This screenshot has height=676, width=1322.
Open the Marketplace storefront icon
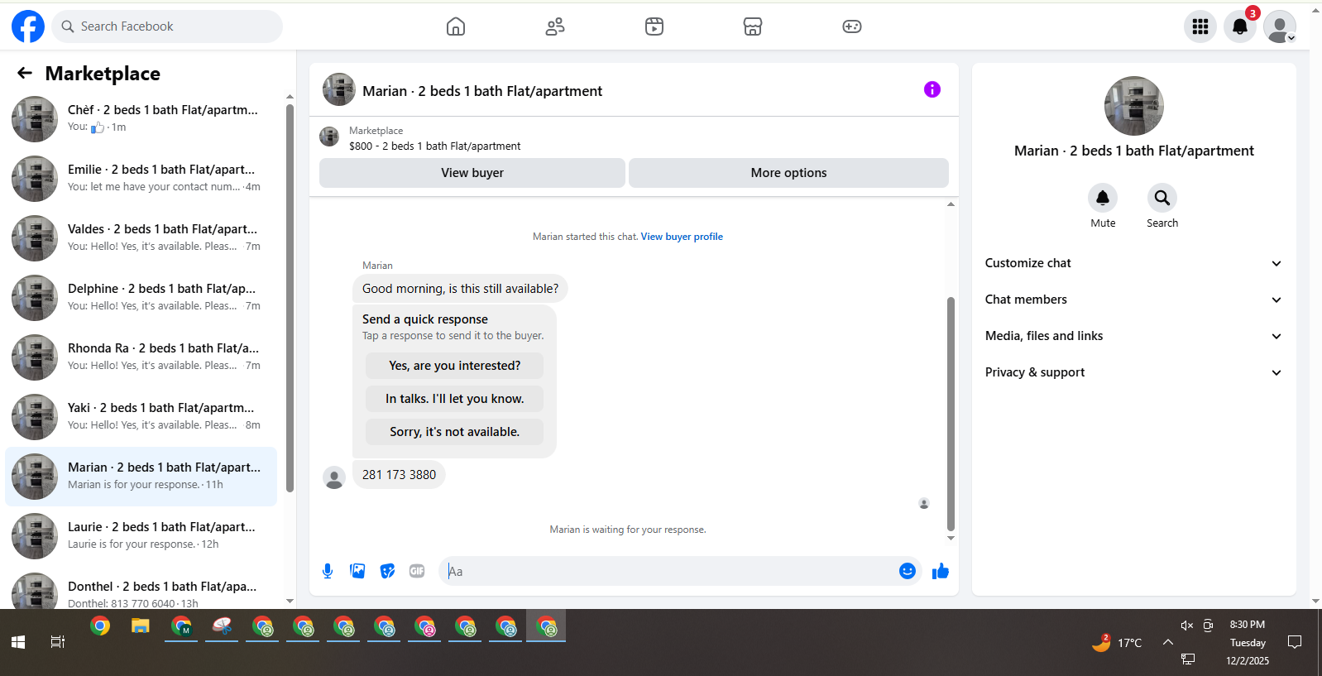pos(753,26)
